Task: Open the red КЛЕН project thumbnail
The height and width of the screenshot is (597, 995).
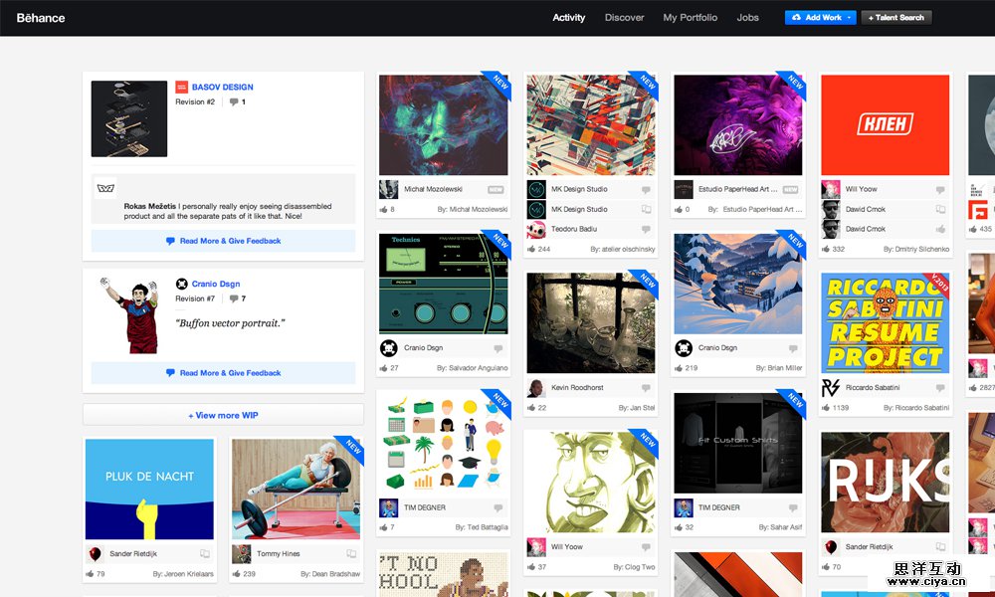Action: (885, 125)
